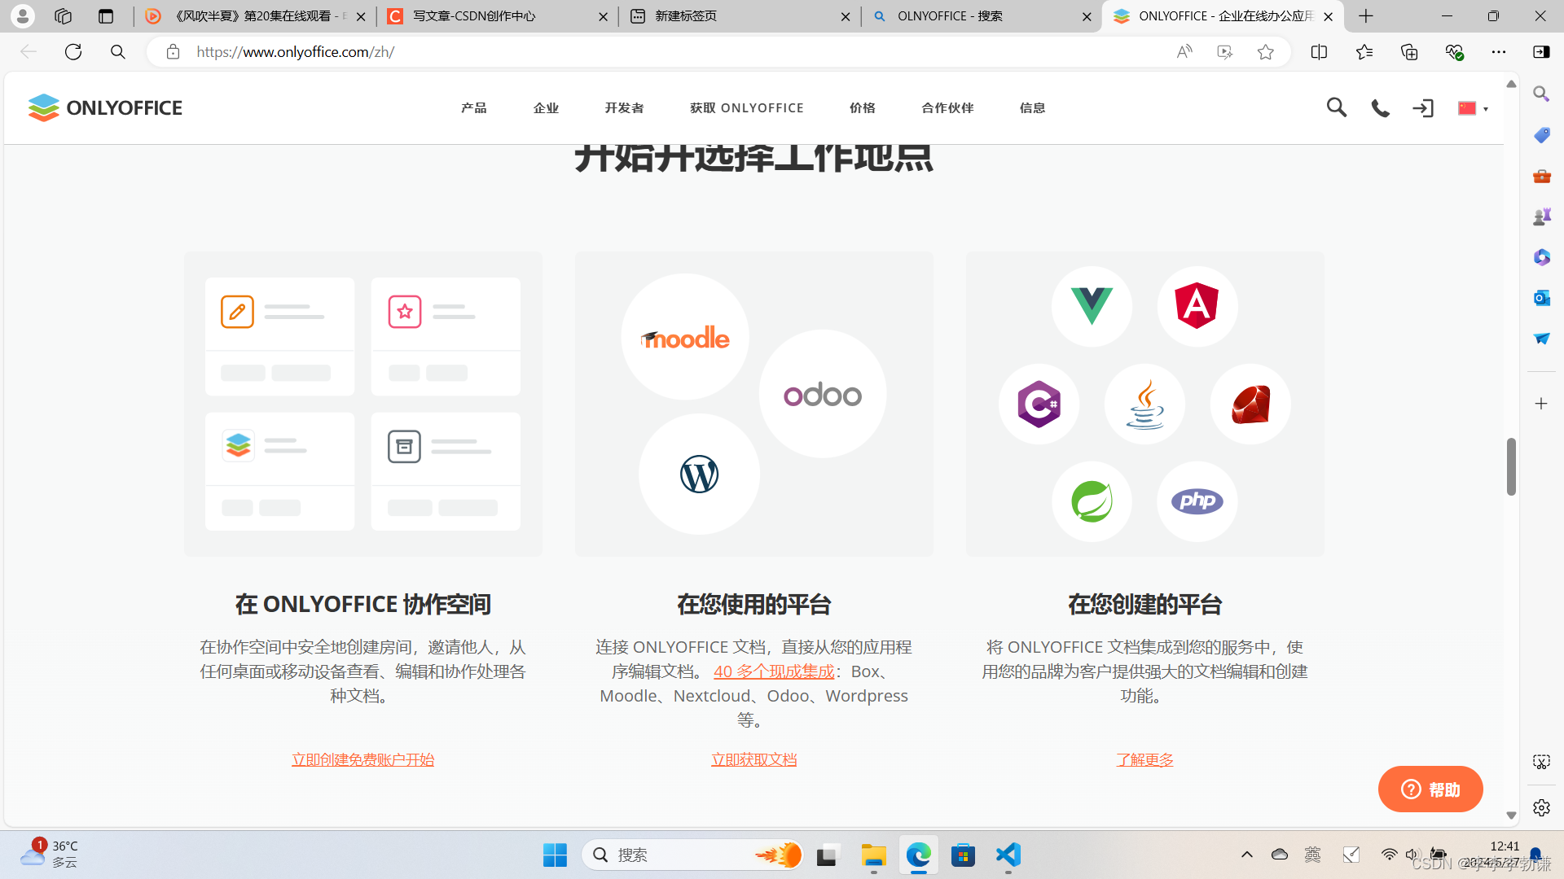The height and width of the screenshot is (879, 1564).
Task: Open the language flag dropdown
Action: [x=1473, y=108]
